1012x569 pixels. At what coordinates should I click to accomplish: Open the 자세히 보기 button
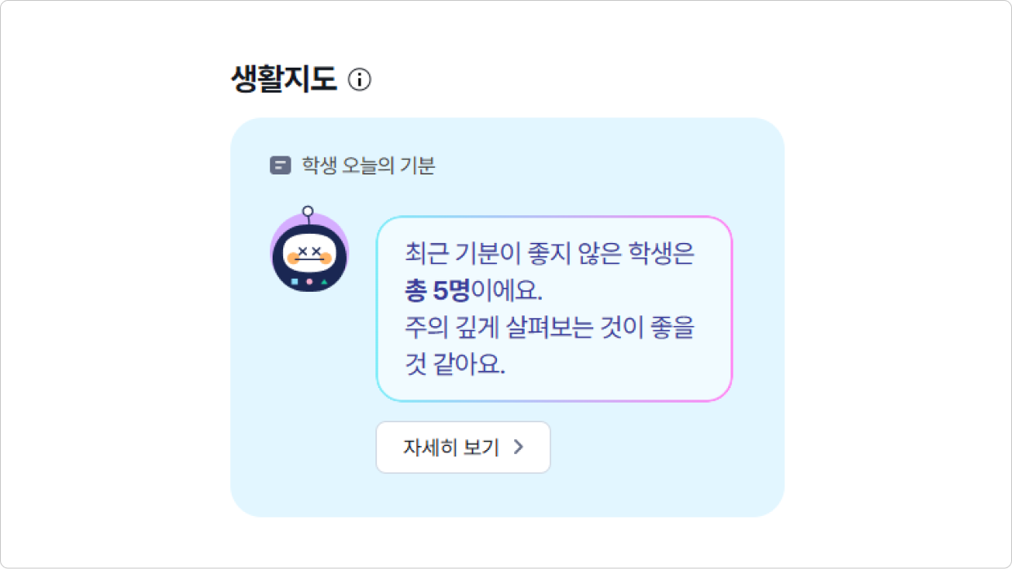(x=464, y=447)
